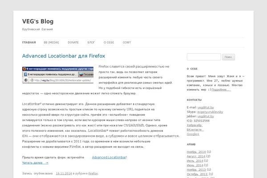Click the Поиск search button

click(x=228, y=57)
